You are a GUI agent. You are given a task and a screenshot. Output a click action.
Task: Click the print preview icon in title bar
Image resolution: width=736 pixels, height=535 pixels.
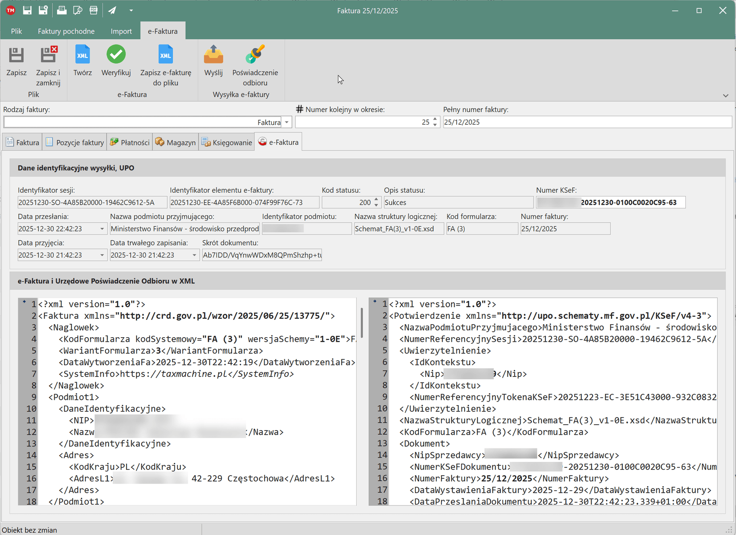tap(78, 10)
